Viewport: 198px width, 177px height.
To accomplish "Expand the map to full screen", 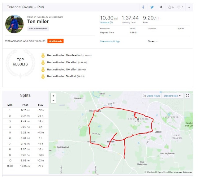I will (x=187, y=96).
